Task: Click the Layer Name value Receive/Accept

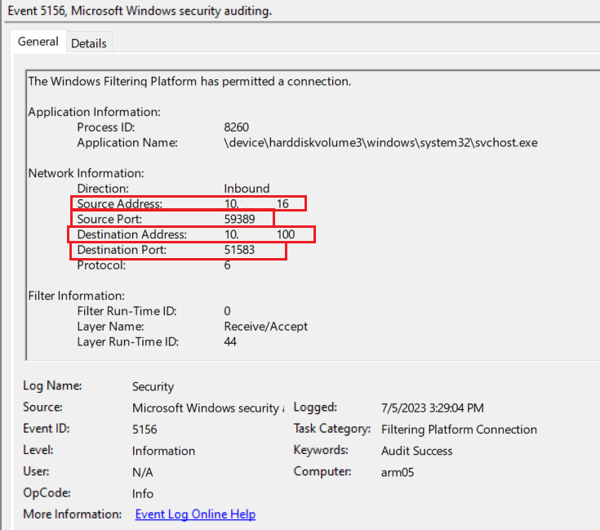Action: pyautogui.click(x=265, y=327)
